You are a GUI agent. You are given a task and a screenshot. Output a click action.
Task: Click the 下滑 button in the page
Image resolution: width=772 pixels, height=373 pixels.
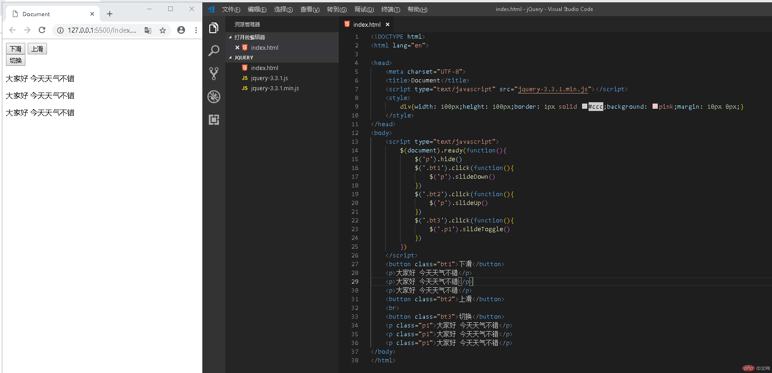16,49
